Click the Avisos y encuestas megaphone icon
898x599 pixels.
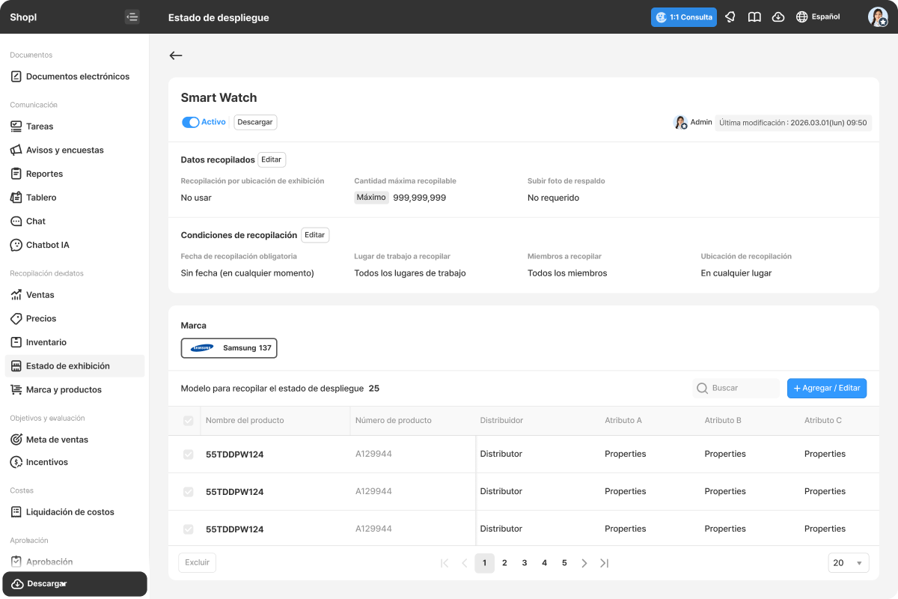(16, 150)
